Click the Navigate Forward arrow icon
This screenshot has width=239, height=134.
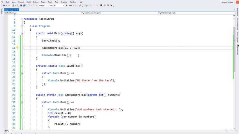pyautogui.click(x=9, y=6)
